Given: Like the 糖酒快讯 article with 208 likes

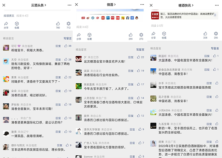Looking at the screenshot, I should pyautogui.click(x=205, y=35).
